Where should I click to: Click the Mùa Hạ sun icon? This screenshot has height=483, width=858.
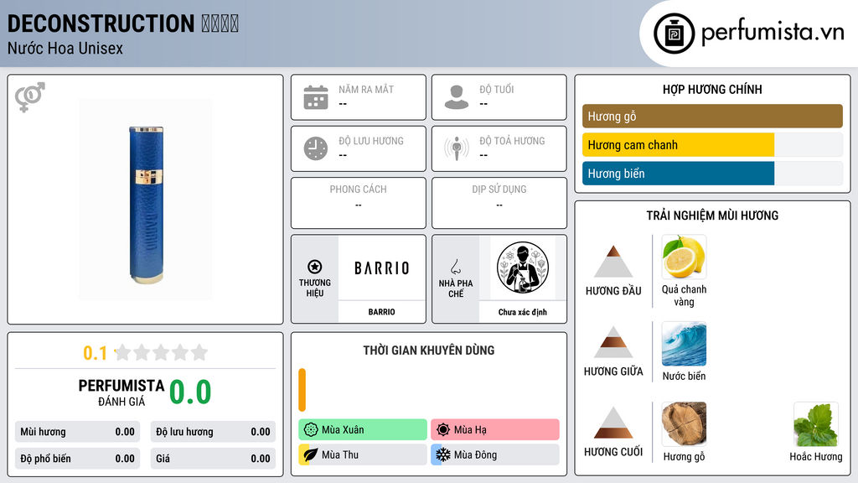443,430
